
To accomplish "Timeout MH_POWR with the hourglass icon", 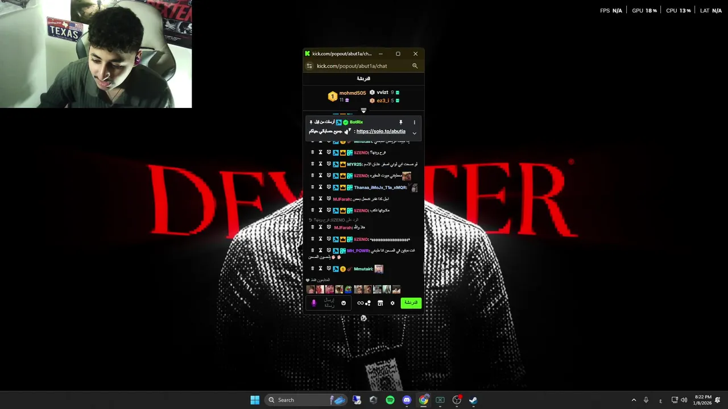I will [x=320, y=251].
